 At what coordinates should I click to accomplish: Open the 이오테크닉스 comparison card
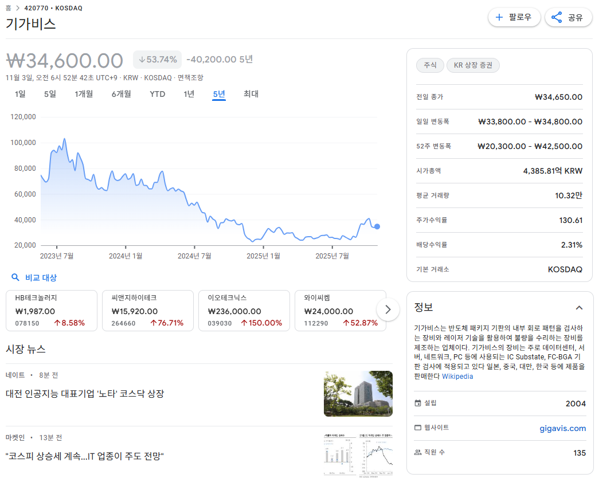tap(244, 311)
